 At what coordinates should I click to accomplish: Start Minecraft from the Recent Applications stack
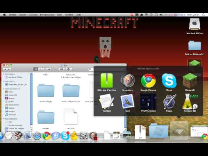190,82
